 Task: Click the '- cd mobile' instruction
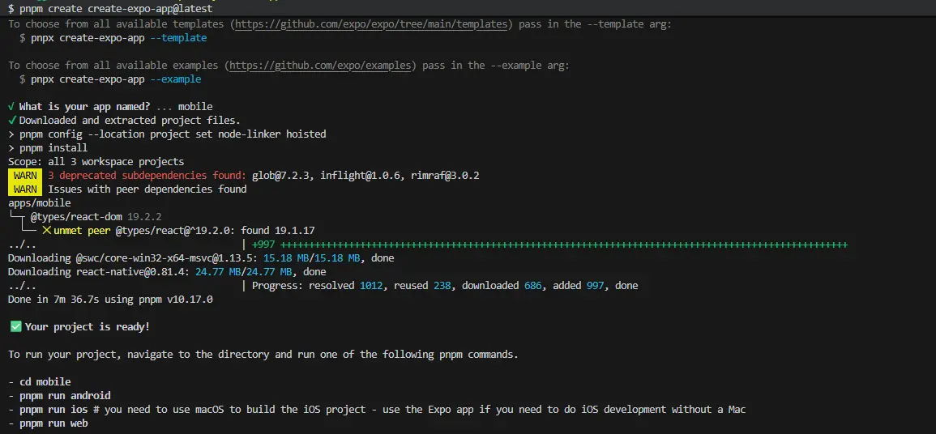tap(40, 381)
